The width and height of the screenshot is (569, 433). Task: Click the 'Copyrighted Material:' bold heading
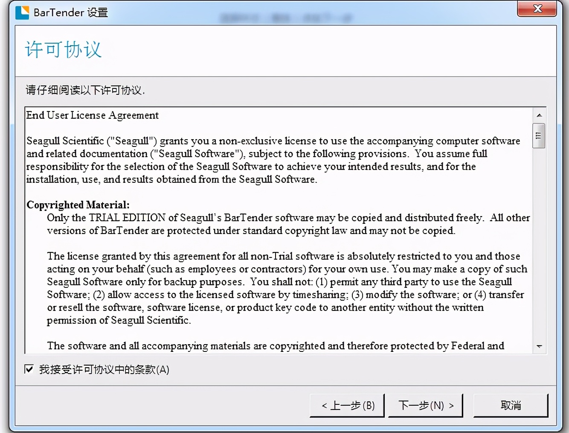pyautogui.click(x=78, y=205)
